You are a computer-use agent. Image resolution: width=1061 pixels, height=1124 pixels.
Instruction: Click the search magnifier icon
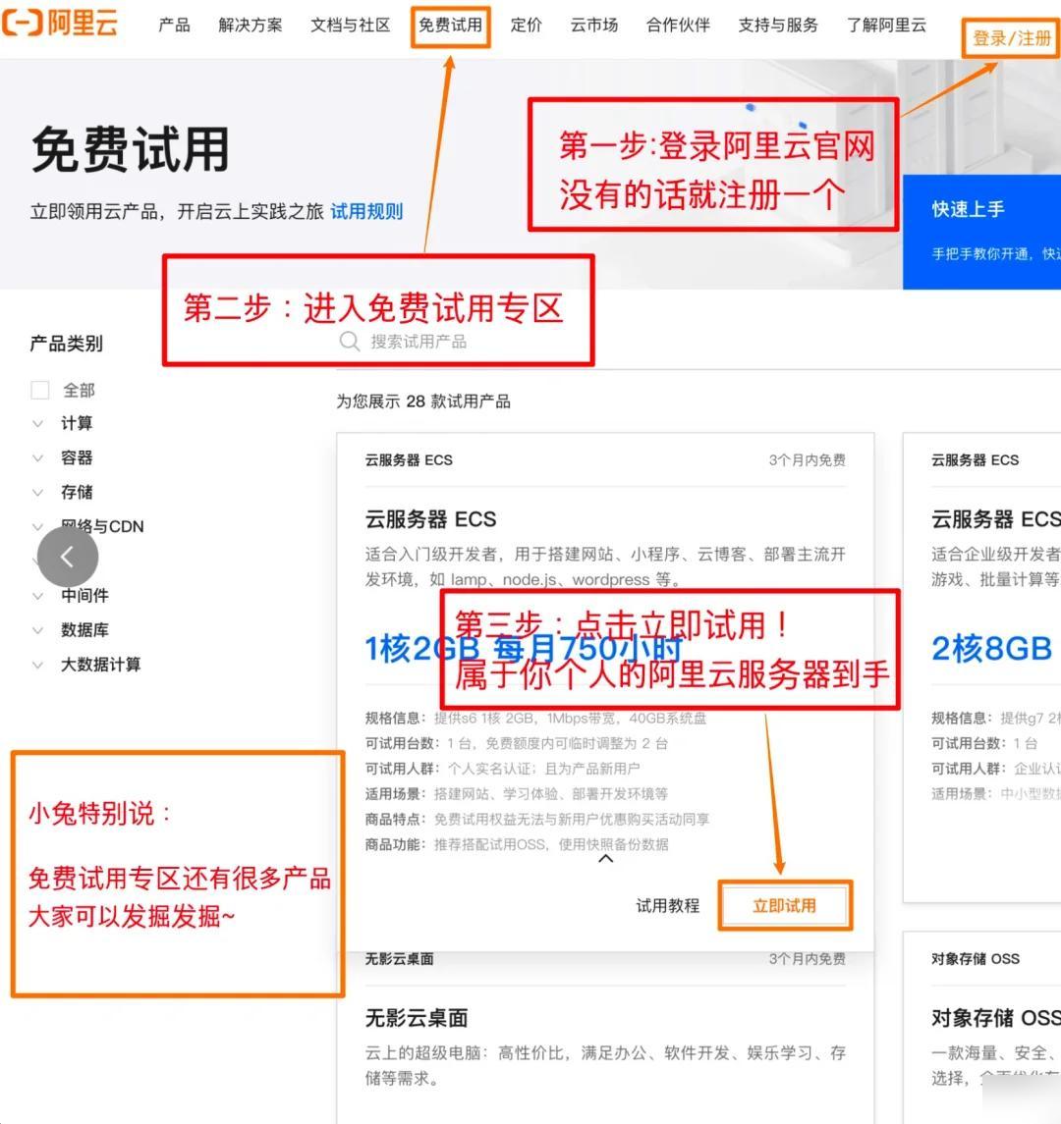pos(350,342)
